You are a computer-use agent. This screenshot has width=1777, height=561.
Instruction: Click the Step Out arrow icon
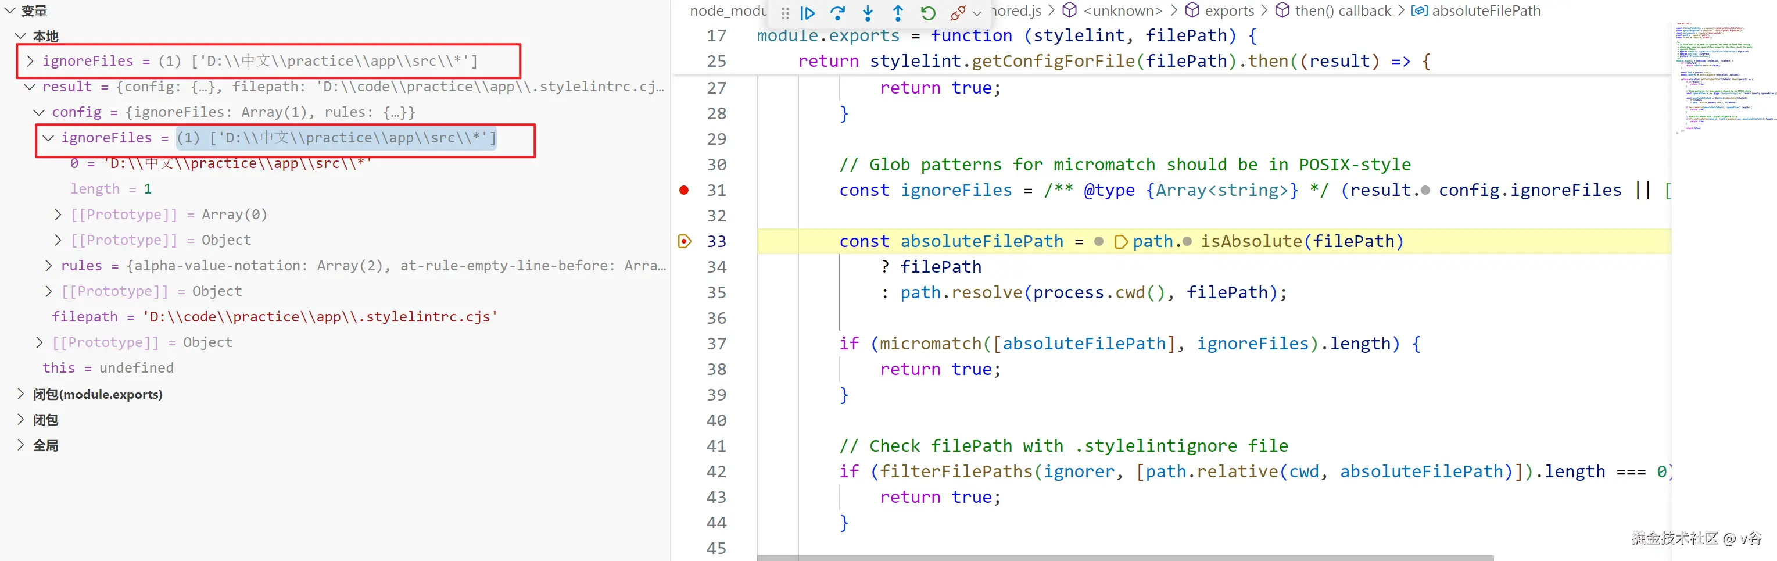(897, 13)
